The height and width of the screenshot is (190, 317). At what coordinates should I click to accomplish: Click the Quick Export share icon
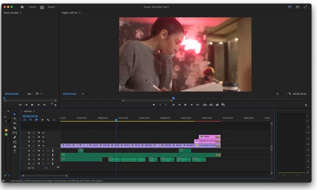pyautogui.click(x=298, y=7)
